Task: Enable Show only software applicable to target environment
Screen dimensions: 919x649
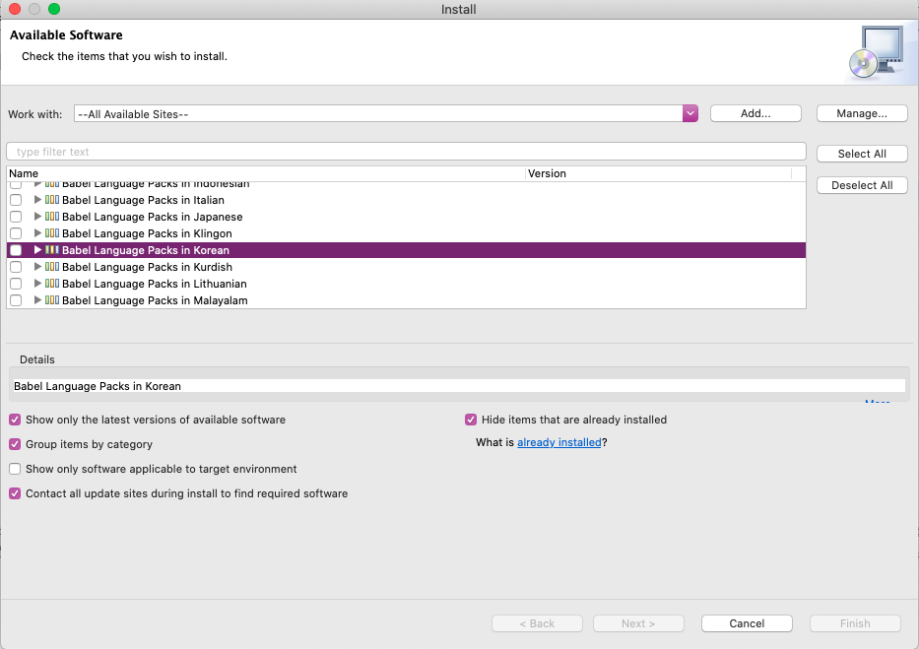Action: pyautogui.click(x=15, y=469)
